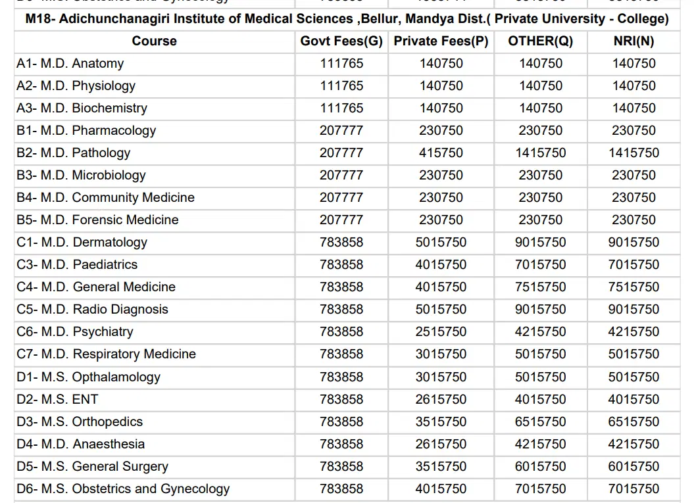Screen dimensions: 694x503
Task: Click the Govt Fees(G) column header
Action: pos(341,41)
